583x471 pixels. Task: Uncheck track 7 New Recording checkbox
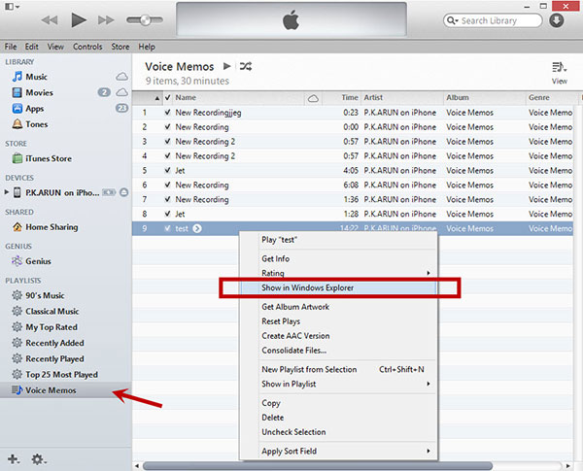168,199
